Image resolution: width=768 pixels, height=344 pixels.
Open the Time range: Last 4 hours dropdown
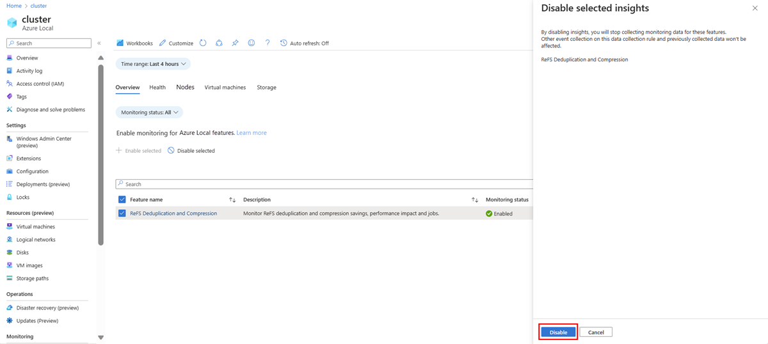(x=153, y=64)
